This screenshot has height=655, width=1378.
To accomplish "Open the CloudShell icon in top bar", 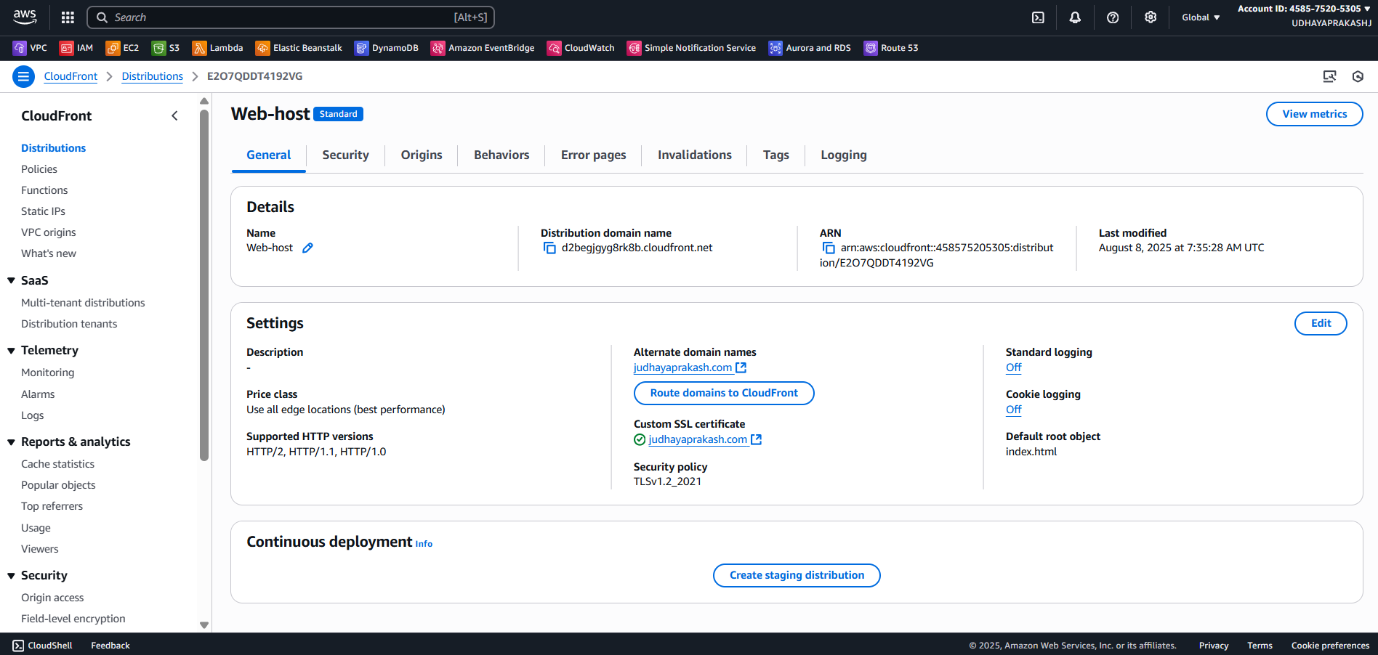I will click(1038, 17).
